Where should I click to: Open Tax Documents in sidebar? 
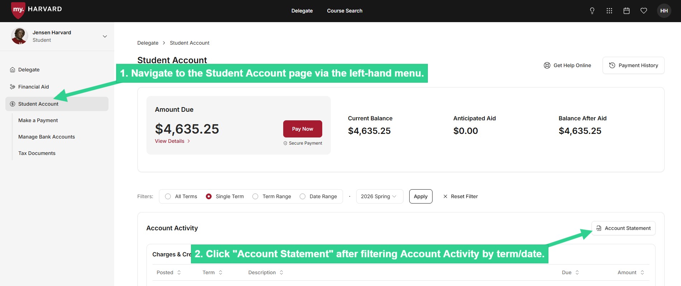point(37,153)
